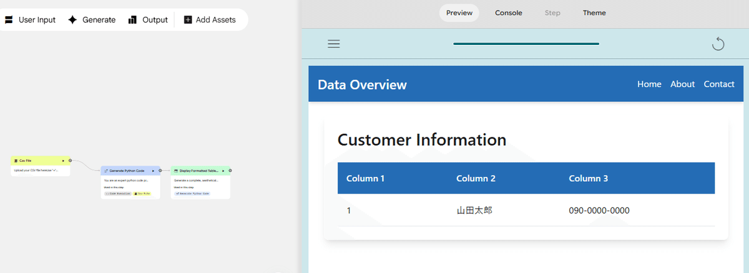Click the restart/refresh preview icon
Screen dimensions: 749x273
(718, 44)
